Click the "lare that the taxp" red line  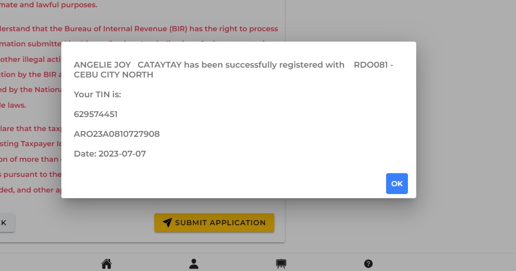pos(31,129)
